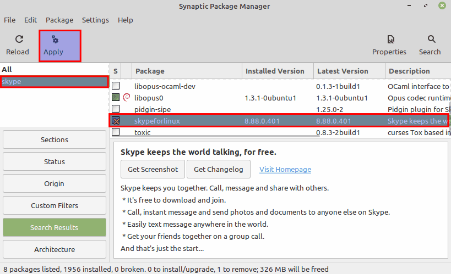Click the green window control in title bar

click(x=442, y=6)
